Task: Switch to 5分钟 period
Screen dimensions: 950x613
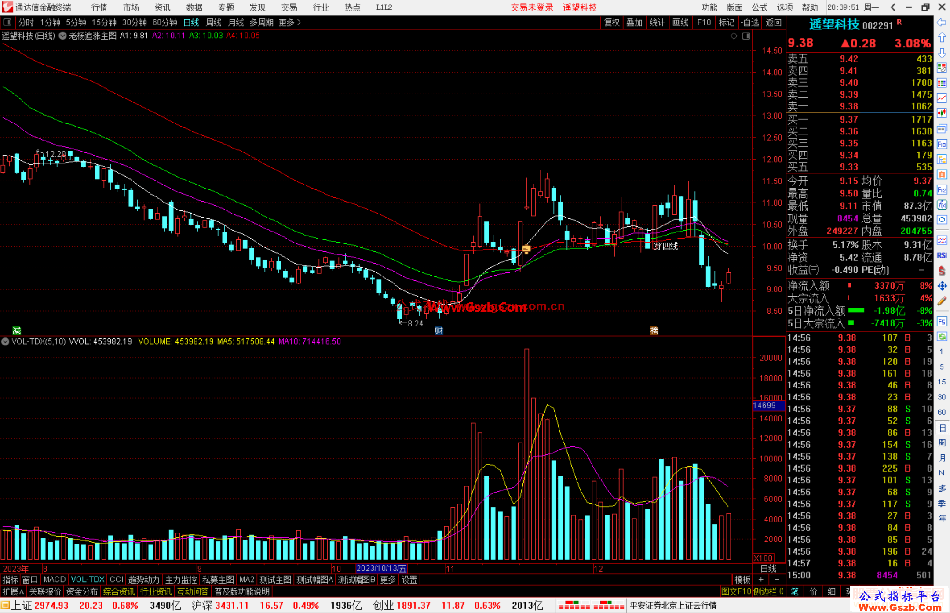Action: 76,22
